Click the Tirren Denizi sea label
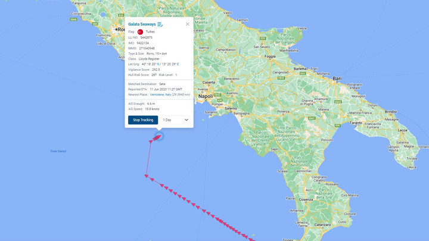429x241 pixels. pyautogui.click(x=58, y=151)
